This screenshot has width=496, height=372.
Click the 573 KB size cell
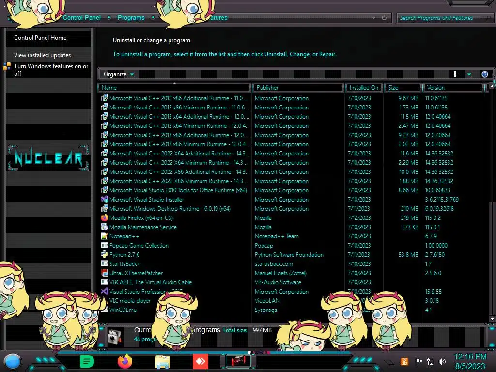[x=410, y=227]
